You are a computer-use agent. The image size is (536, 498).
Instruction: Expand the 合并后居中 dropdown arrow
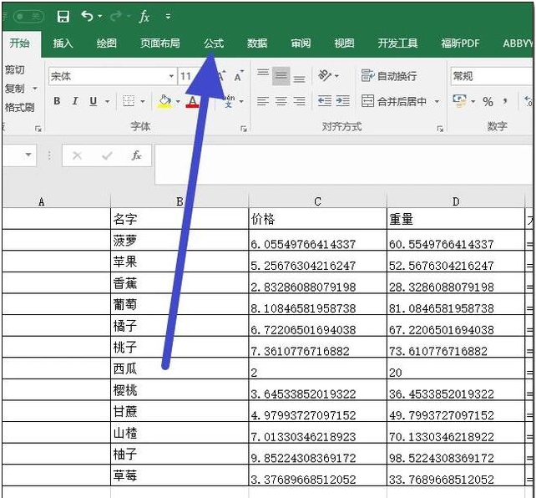437,102
